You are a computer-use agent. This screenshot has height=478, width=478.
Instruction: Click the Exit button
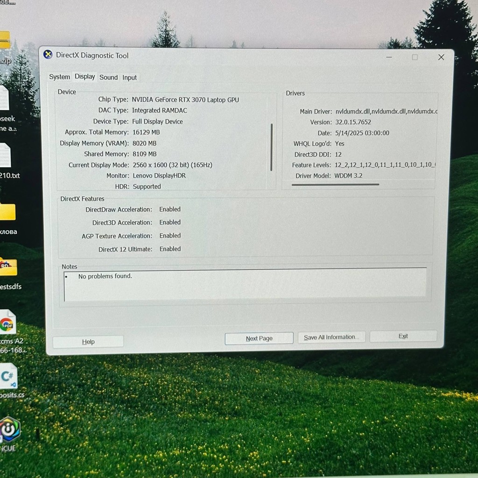point(403,336)
